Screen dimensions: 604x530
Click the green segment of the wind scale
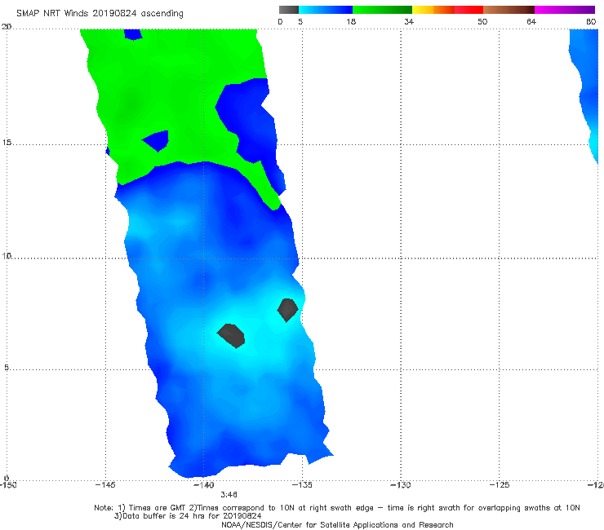pos(382,10)
